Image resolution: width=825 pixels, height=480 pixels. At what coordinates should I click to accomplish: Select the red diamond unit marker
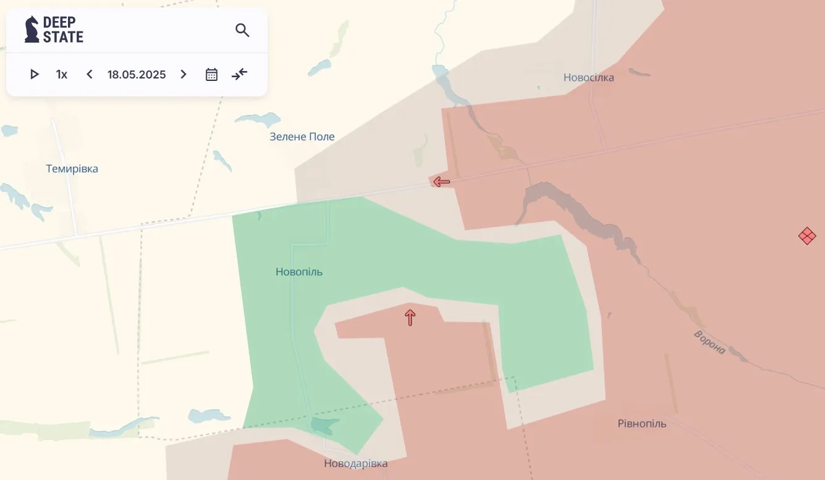pos(807,236)
